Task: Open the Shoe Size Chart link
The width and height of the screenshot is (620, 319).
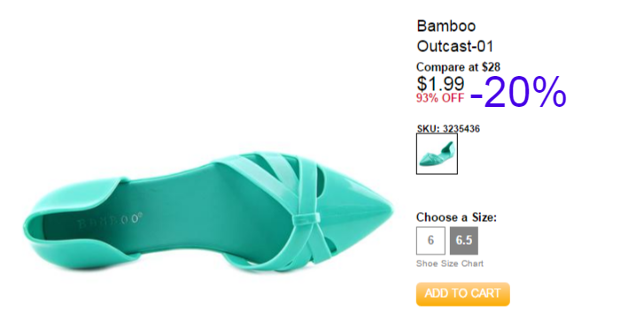Action: click(x=450, y=263)
